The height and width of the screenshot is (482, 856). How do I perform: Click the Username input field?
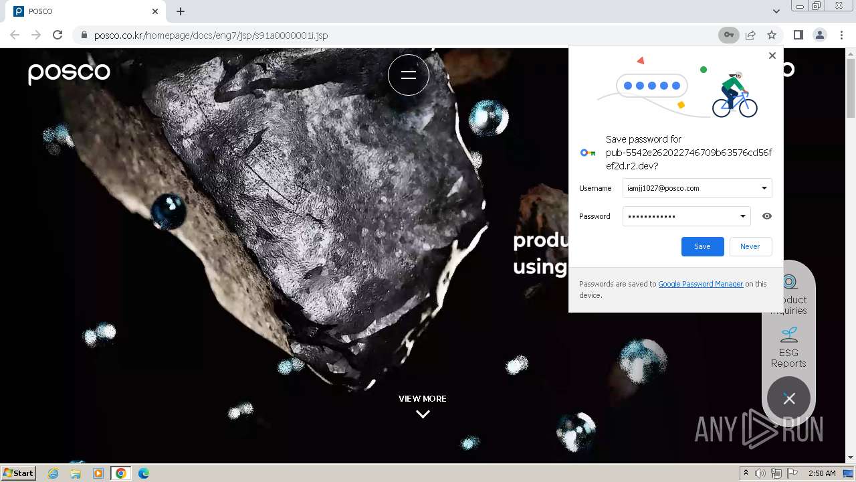(697, 188)
